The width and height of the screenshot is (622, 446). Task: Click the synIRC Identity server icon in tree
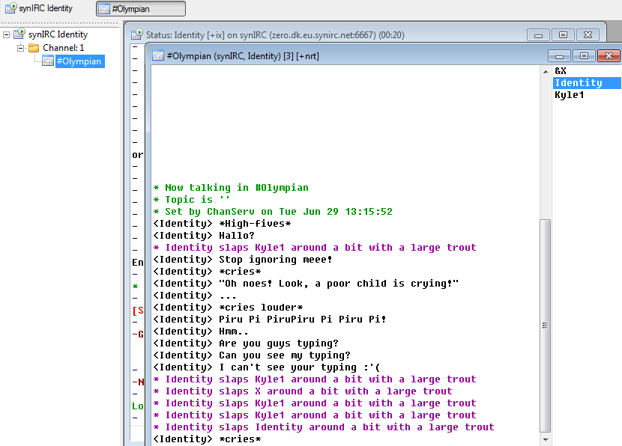click(x=19, y=34)
